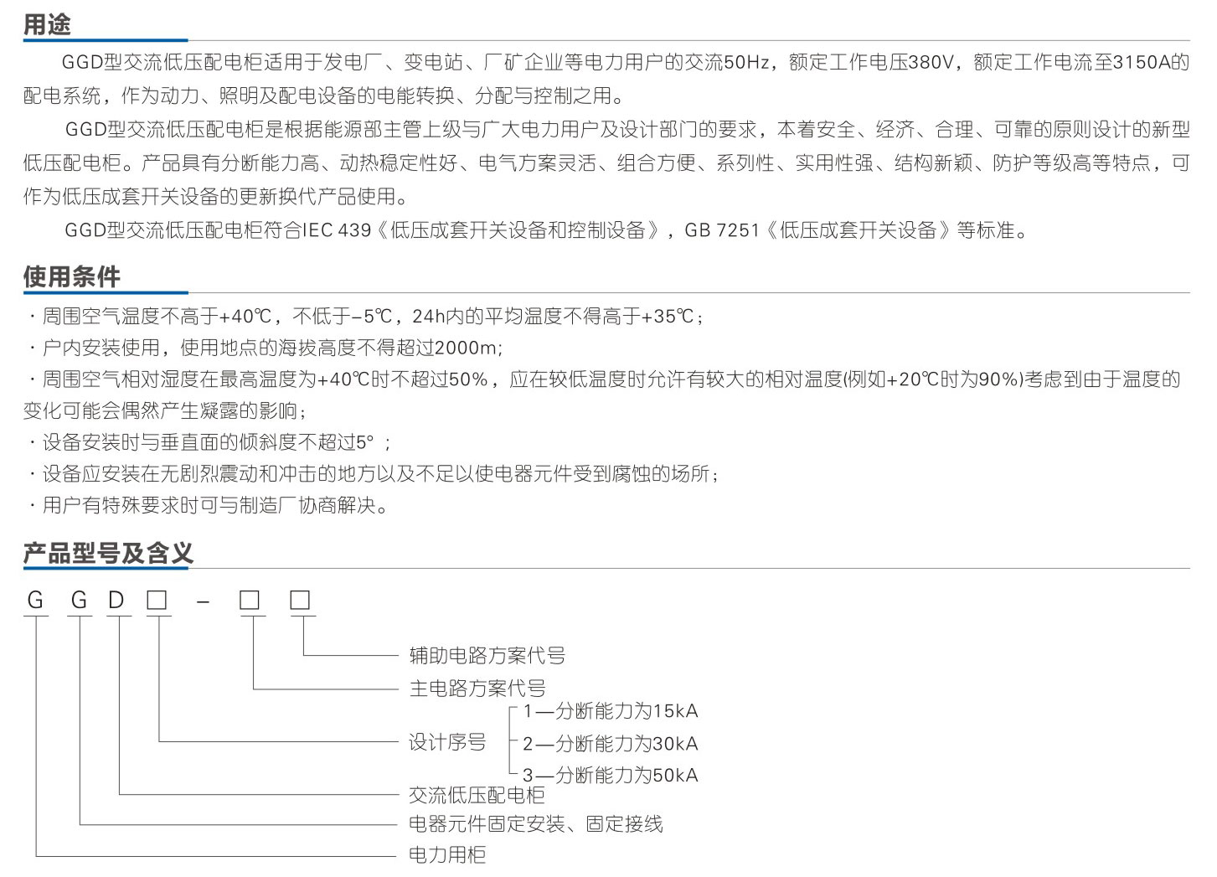
Task: Click the line about tilt not exceeding 5°
Action: pyautogui.click(x=210, y=442)
